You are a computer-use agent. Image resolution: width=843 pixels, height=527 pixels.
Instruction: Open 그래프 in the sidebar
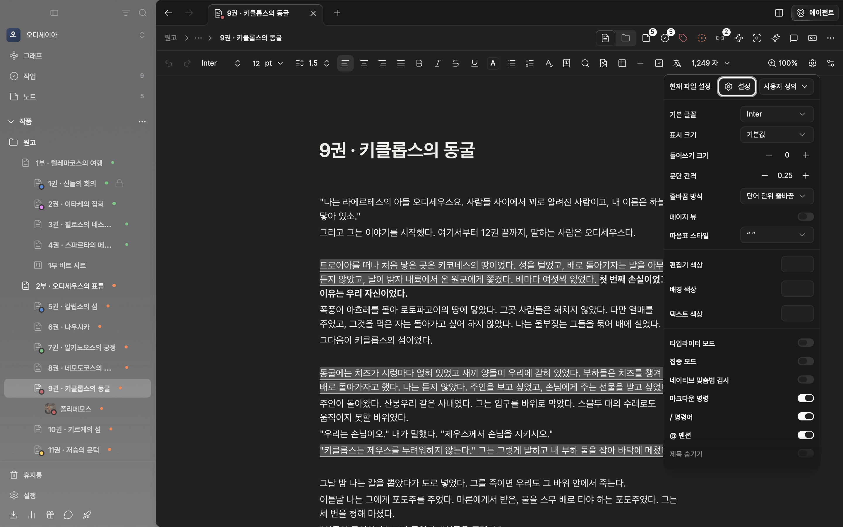[x=77, y=56]
